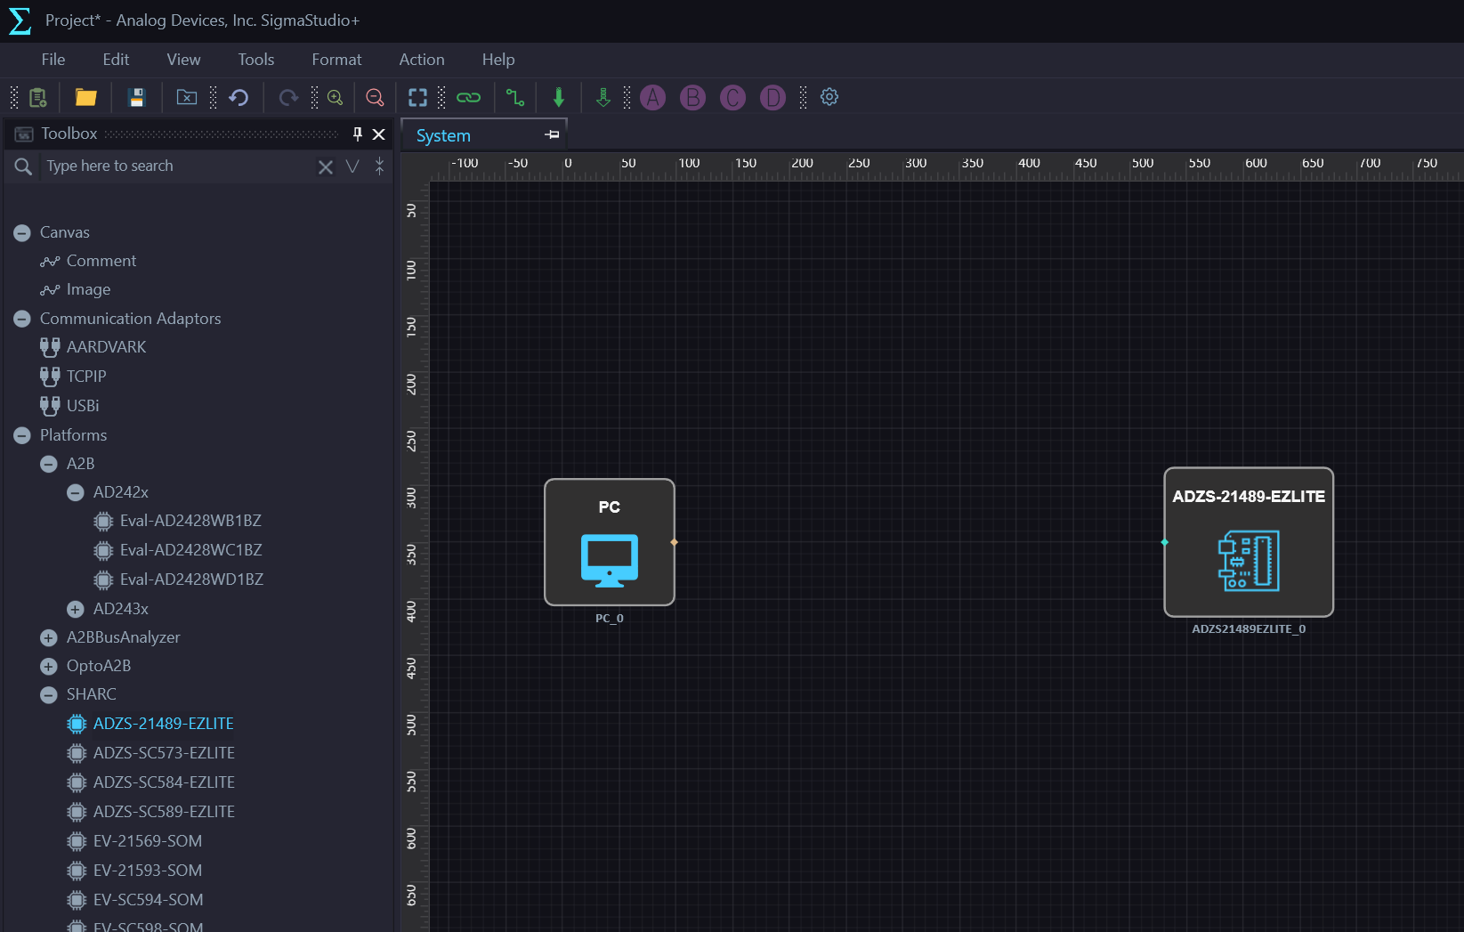The height and width of the screenshot is (932, 1464).
Task: Save the project with the floppy icon
Action: point(136,97)
